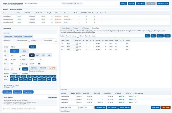Choose the STP order type
The width and height of the screenshot is (172, 113).
(44, 55)
